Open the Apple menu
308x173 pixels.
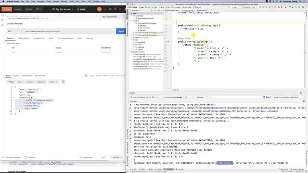coord(3,1)
